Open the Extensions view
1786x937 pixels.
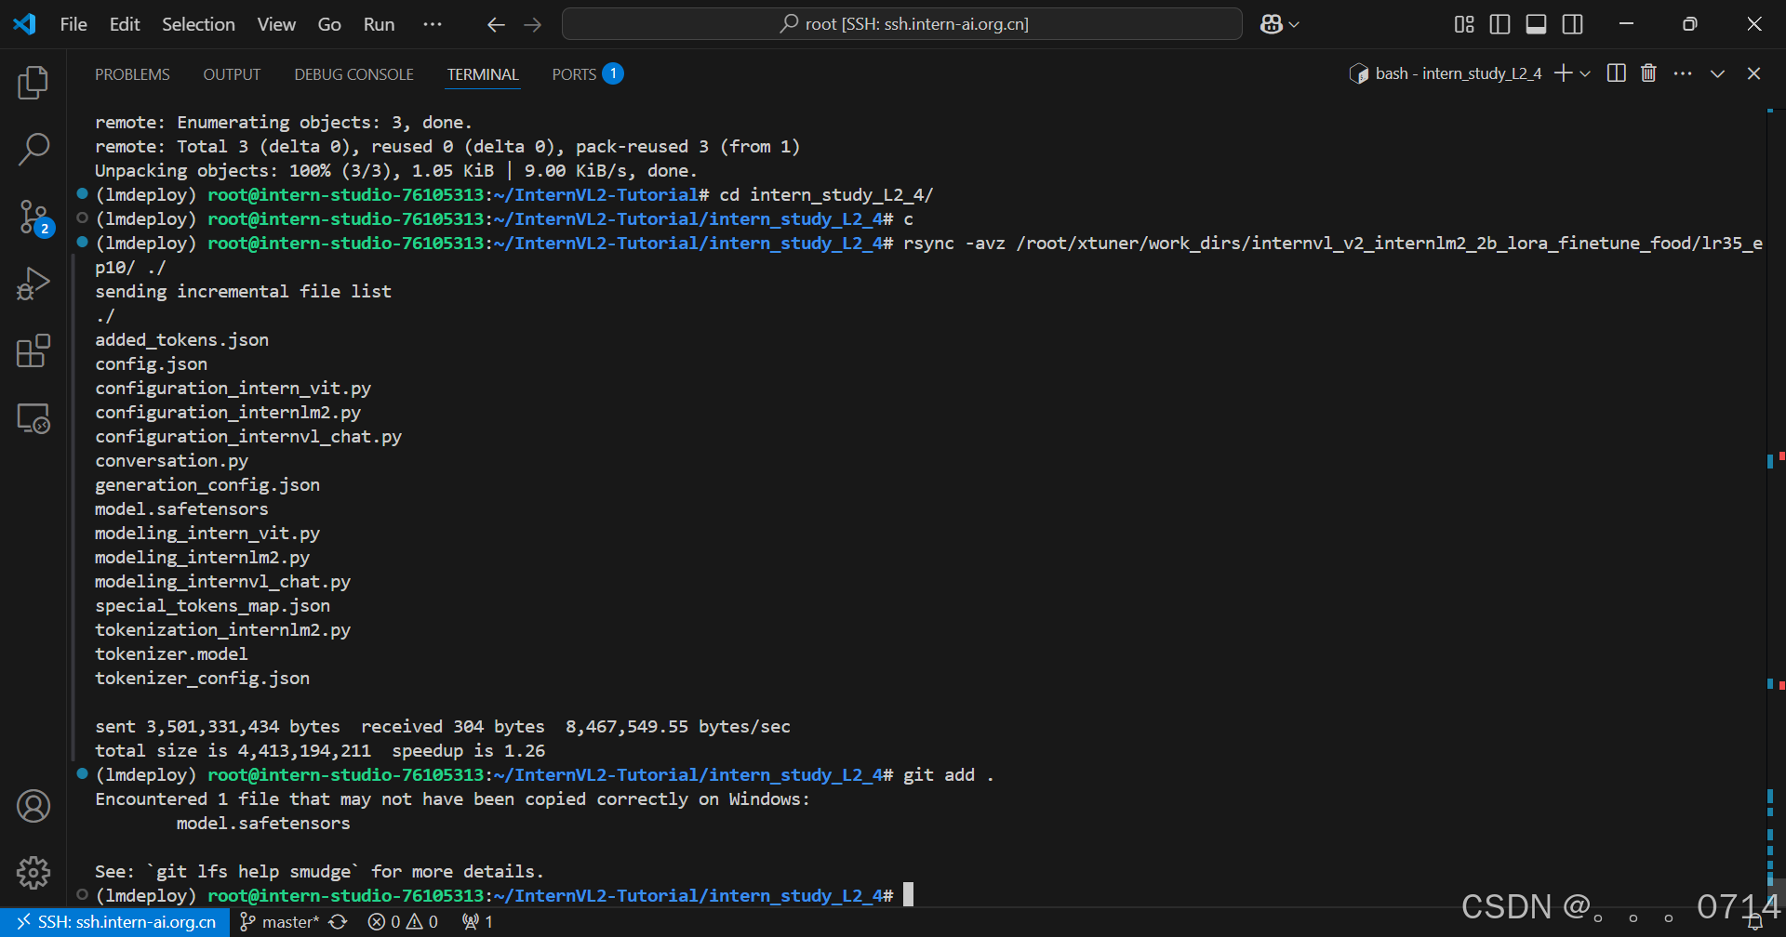tap(33, 350)
